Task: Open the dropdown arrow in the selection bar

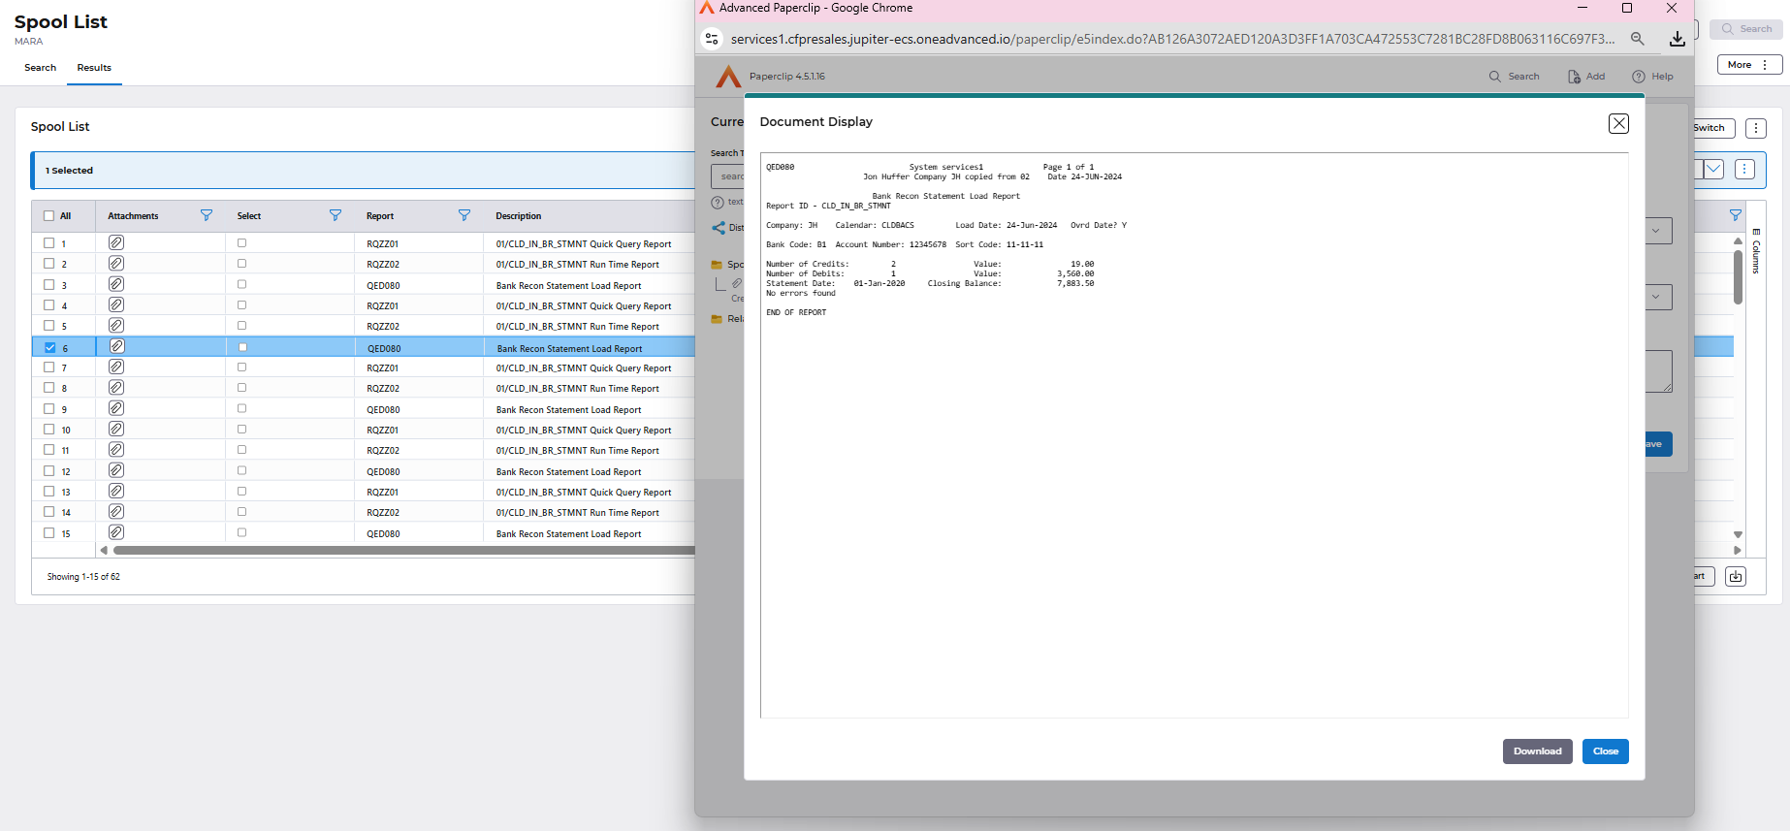Action: tap(1713, 170)
